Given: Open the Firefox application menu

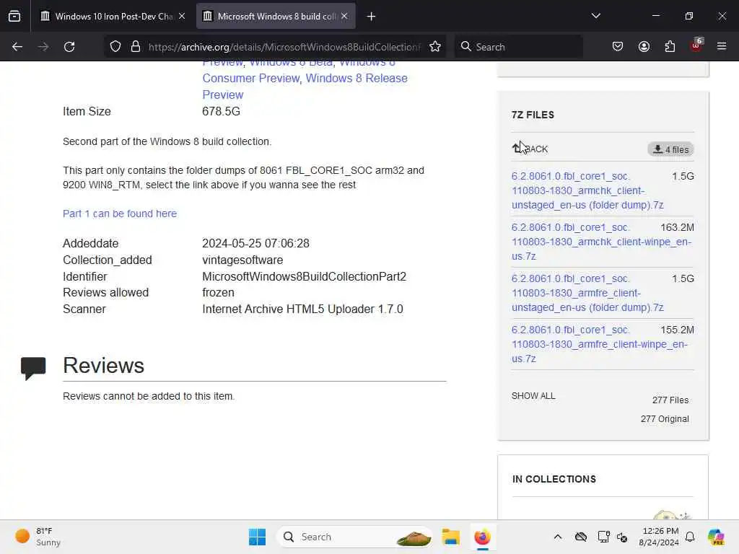Looking at the screenshot, I should 722,46.
